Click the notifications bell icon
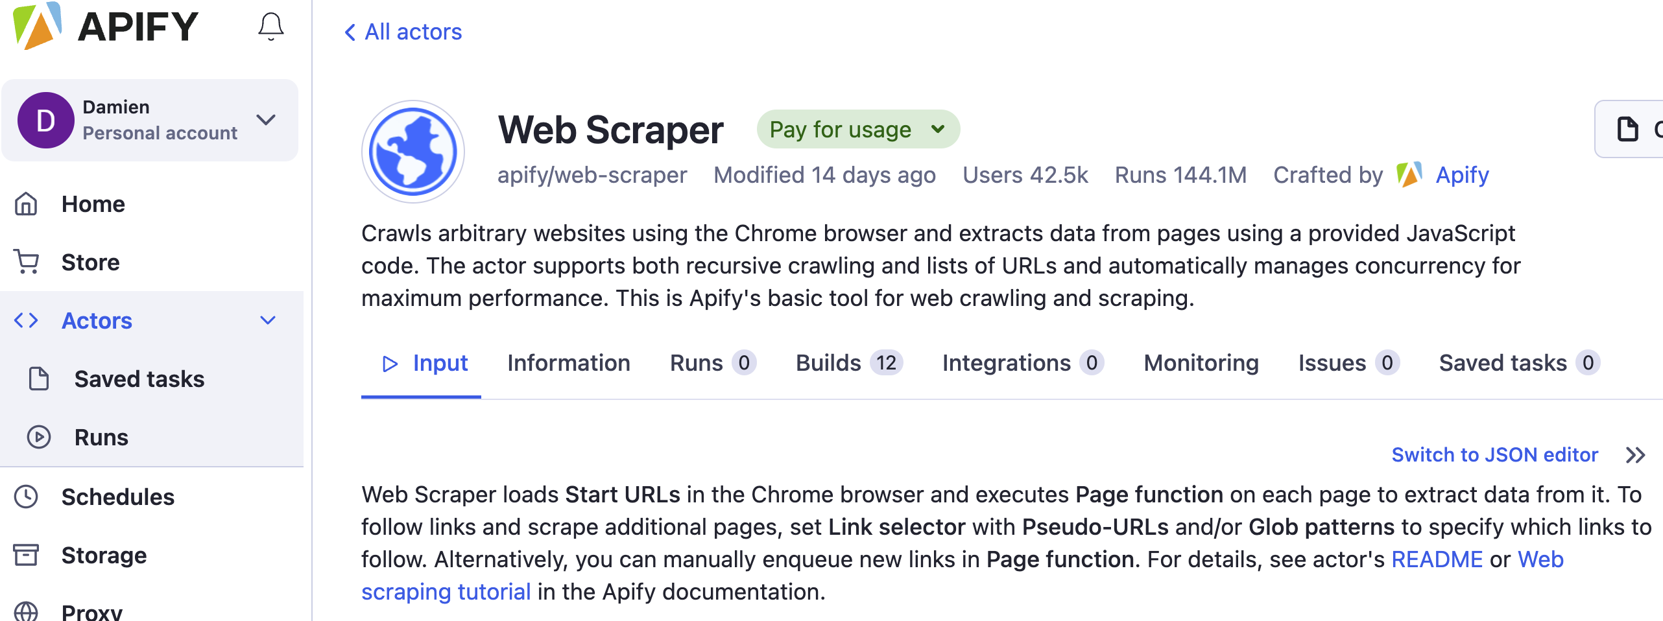 coord(270,27)
